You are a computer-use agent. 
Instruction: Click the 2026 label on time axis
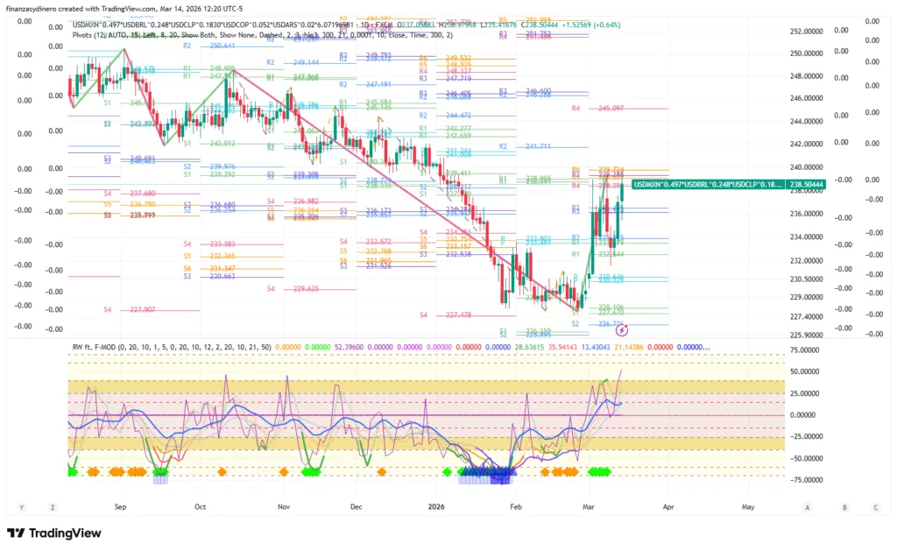click(x=437, y=507)
